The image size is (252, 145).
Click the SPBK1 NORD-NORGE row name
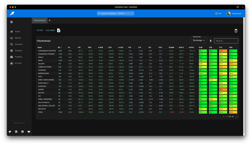coord(46,80)
